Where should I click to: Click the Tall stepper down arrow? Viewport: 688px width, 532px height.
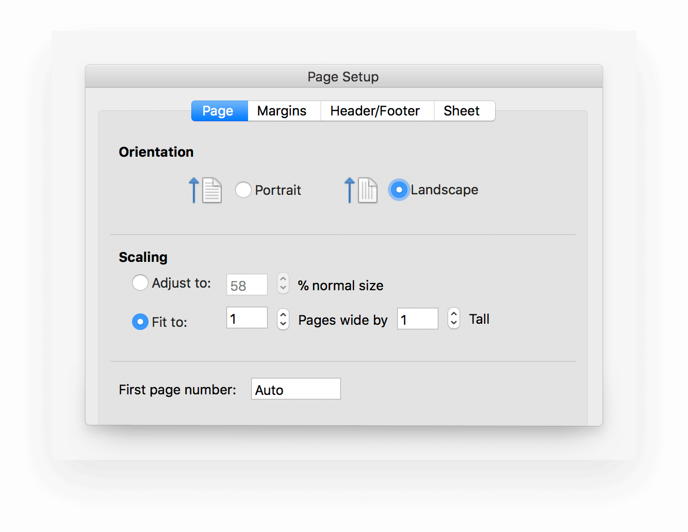click(453, 324)
